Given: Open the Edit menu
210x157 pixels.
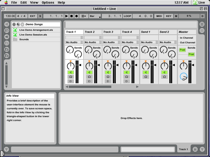Looking at the screenshot, I should [x=24, y=2].
